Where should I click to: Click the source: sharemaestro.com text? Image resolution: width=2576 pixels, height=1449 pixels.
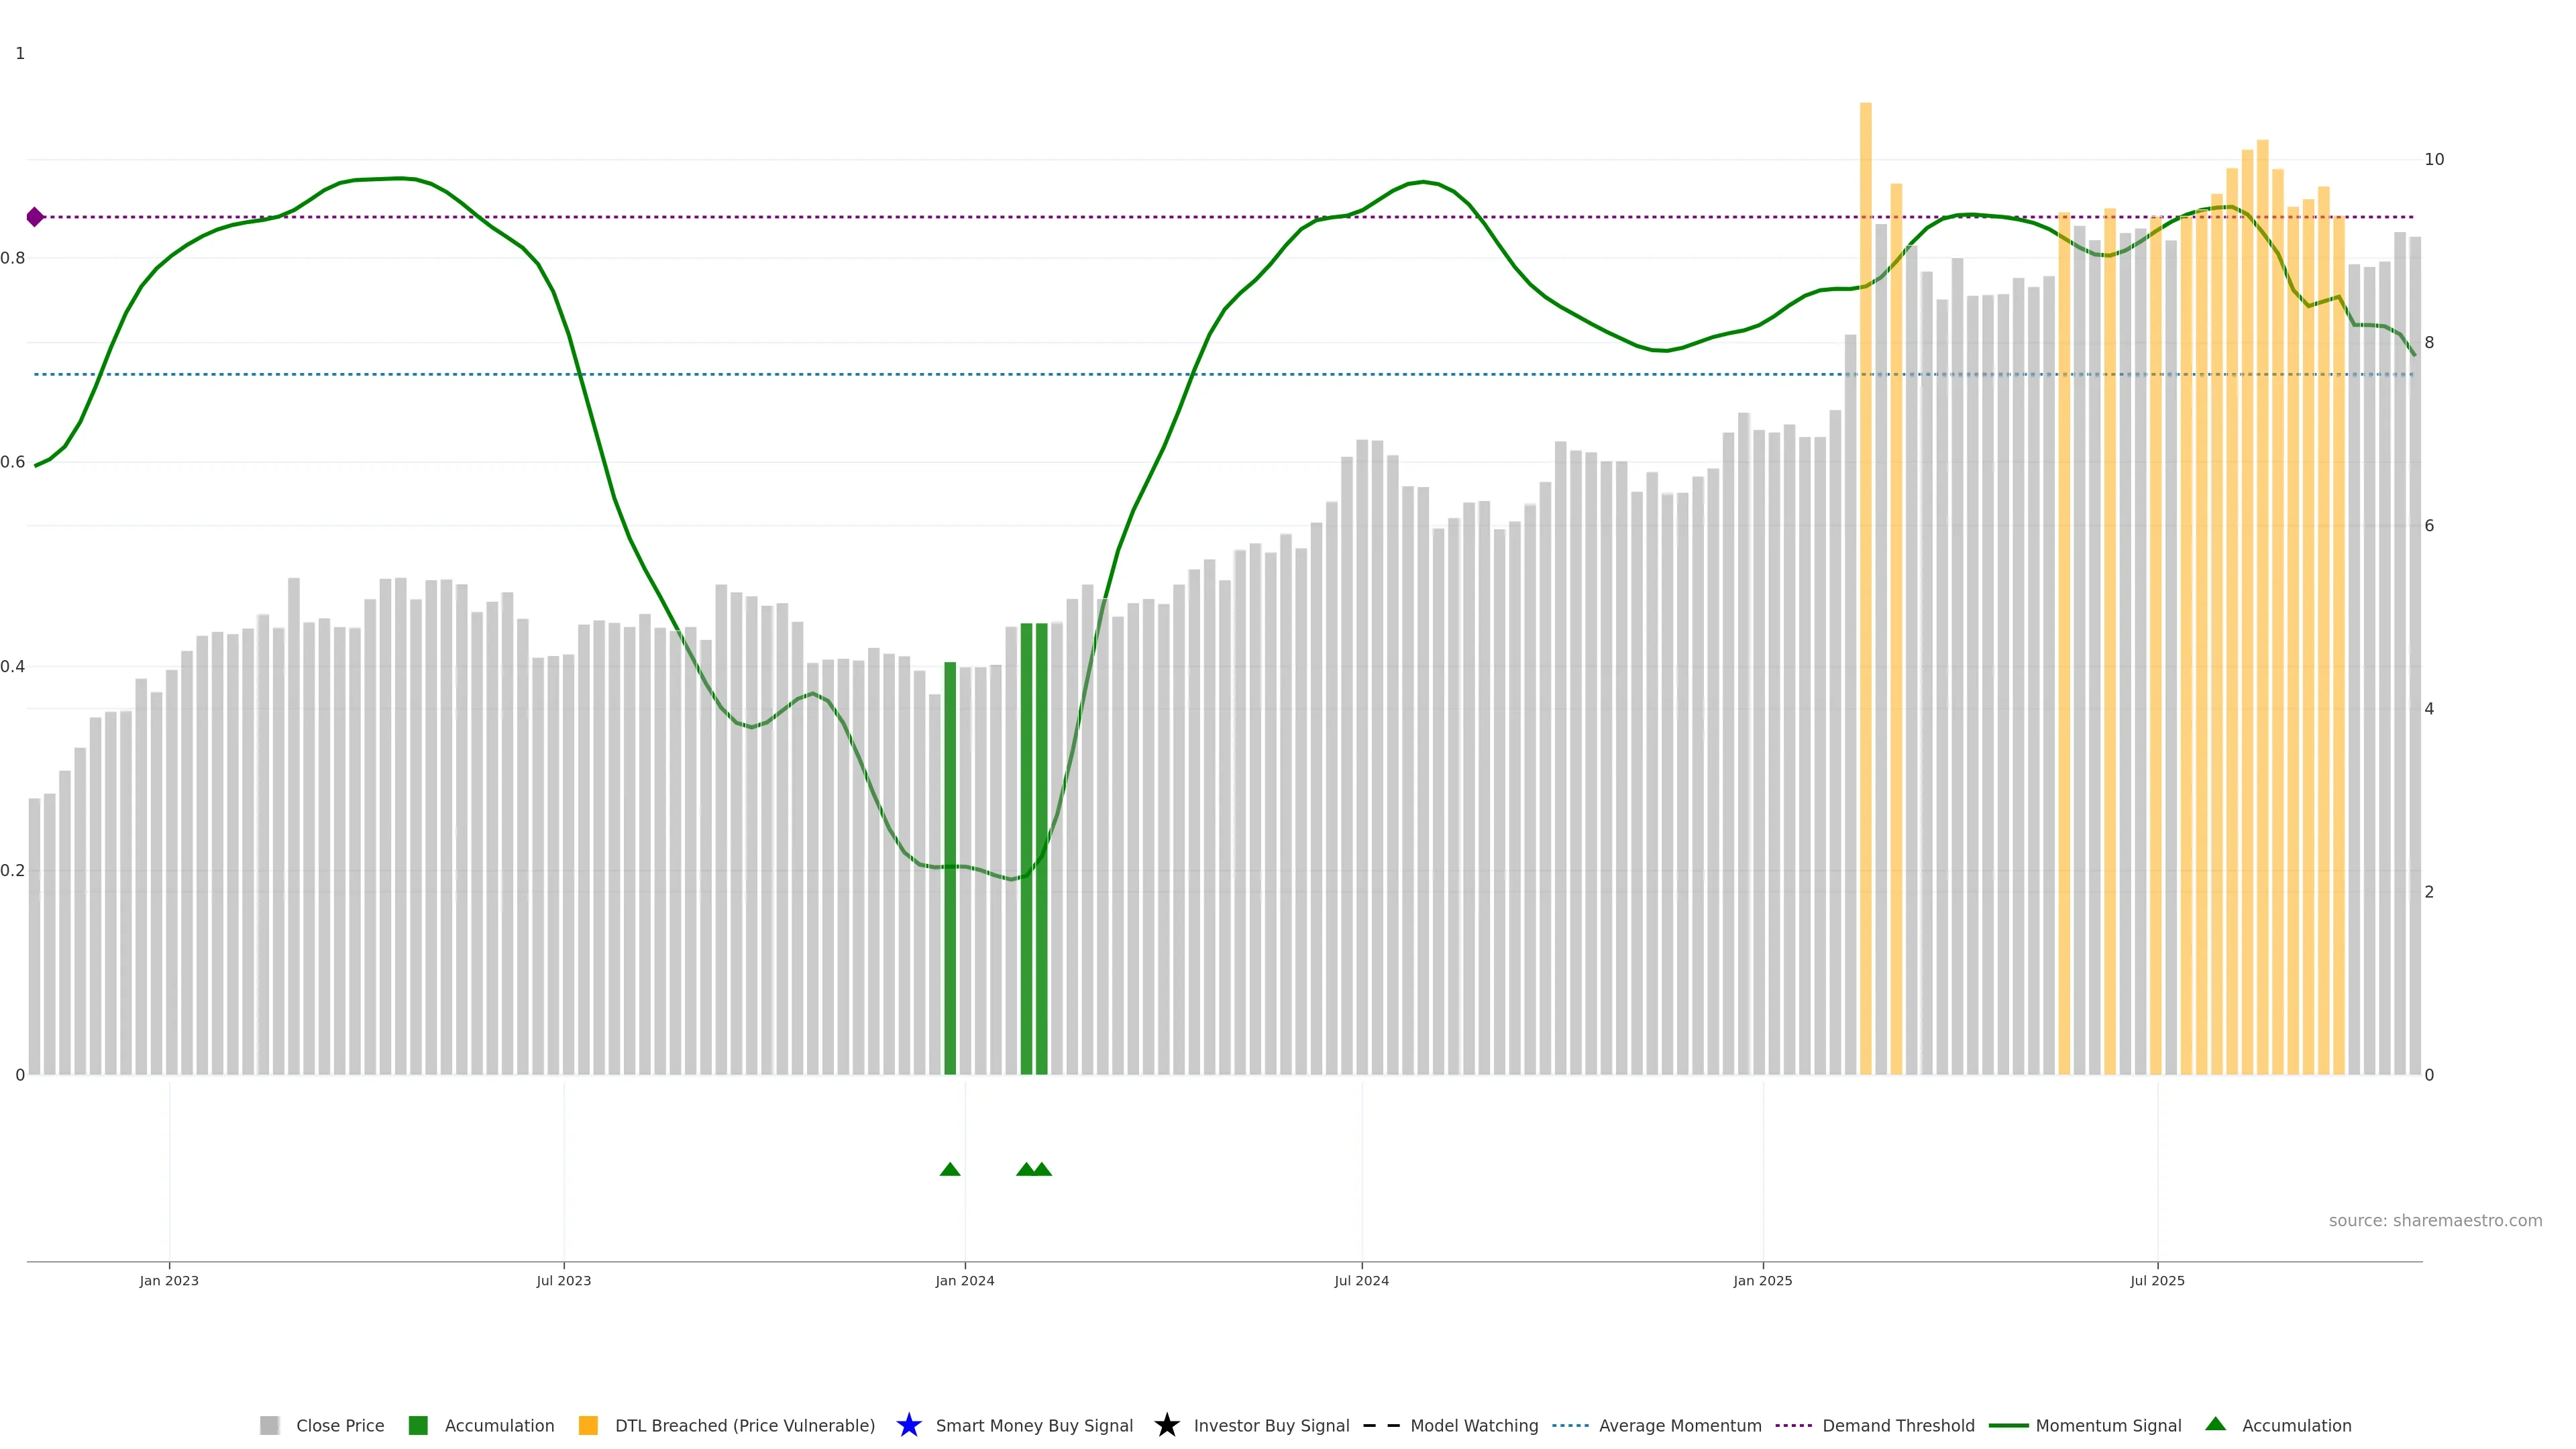pyautogui.click(x=2435, y=1220)
